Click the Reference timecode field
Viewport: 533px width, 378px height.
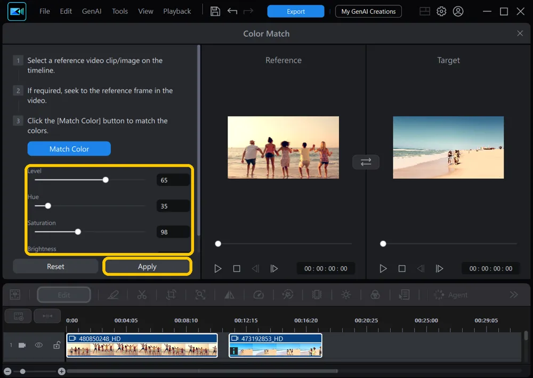coord(326,269)
